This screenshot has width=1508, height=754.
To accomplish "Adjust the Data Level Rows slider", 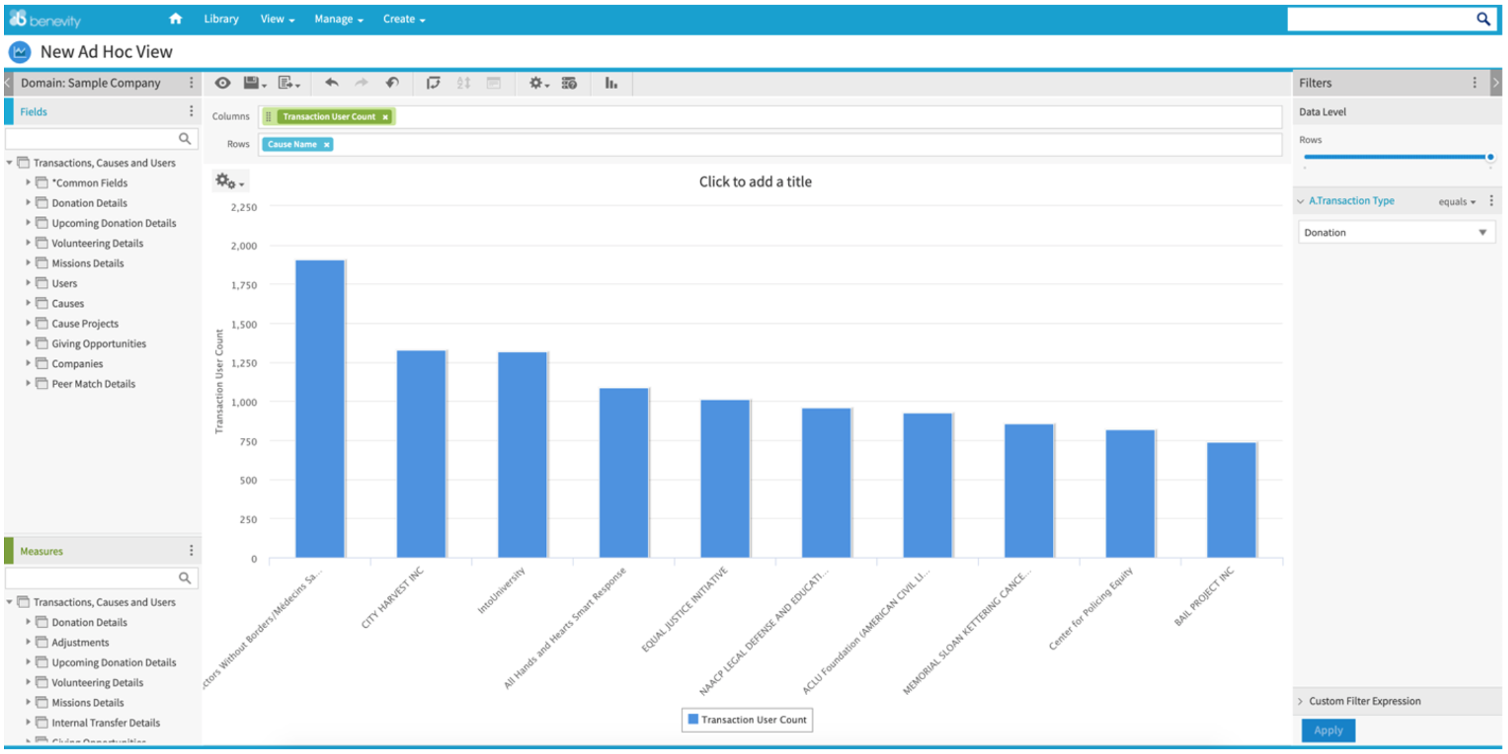I will pyautogui.click(x=1490, y=157).
